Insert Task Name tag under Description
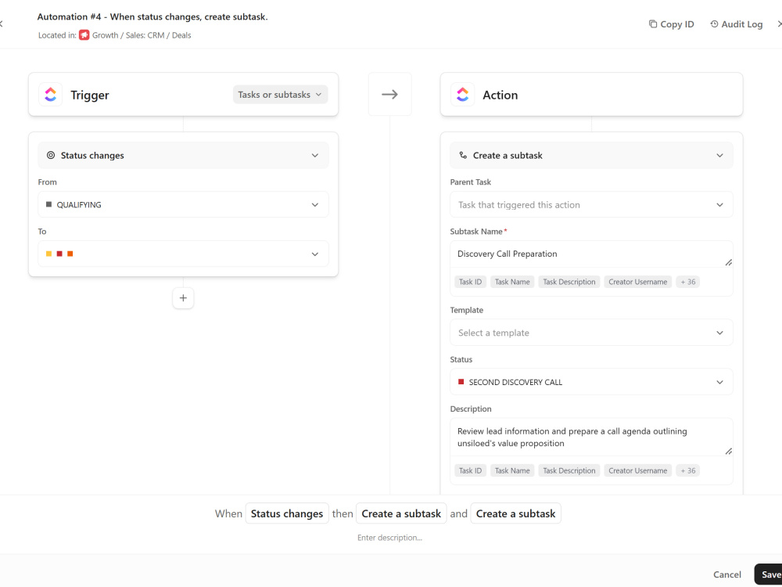This screenshot has width=782, height=587. (x=512, y=470)
